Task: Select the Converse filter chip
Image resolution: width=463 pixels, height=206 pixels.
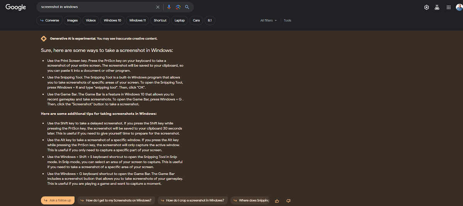Action: [49, 20]
